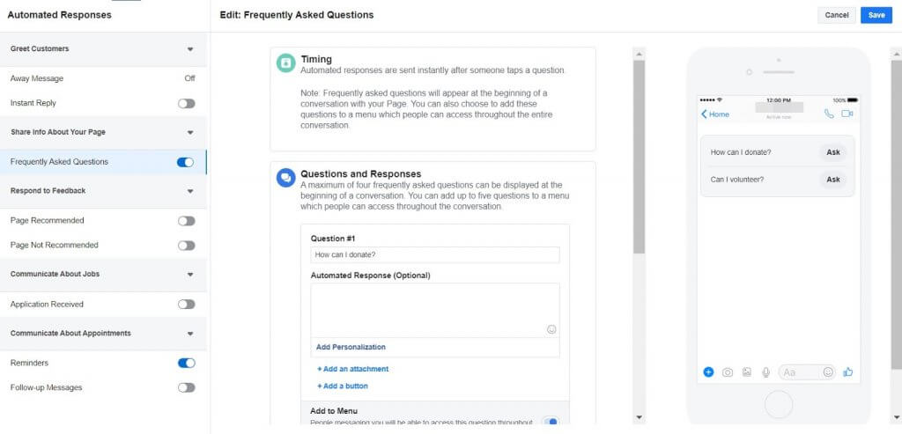Select the Away Message menu item

click(x=37, y=78)
